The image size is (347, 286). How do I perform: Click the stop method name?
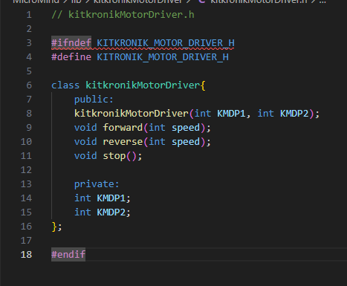[114, 156]
